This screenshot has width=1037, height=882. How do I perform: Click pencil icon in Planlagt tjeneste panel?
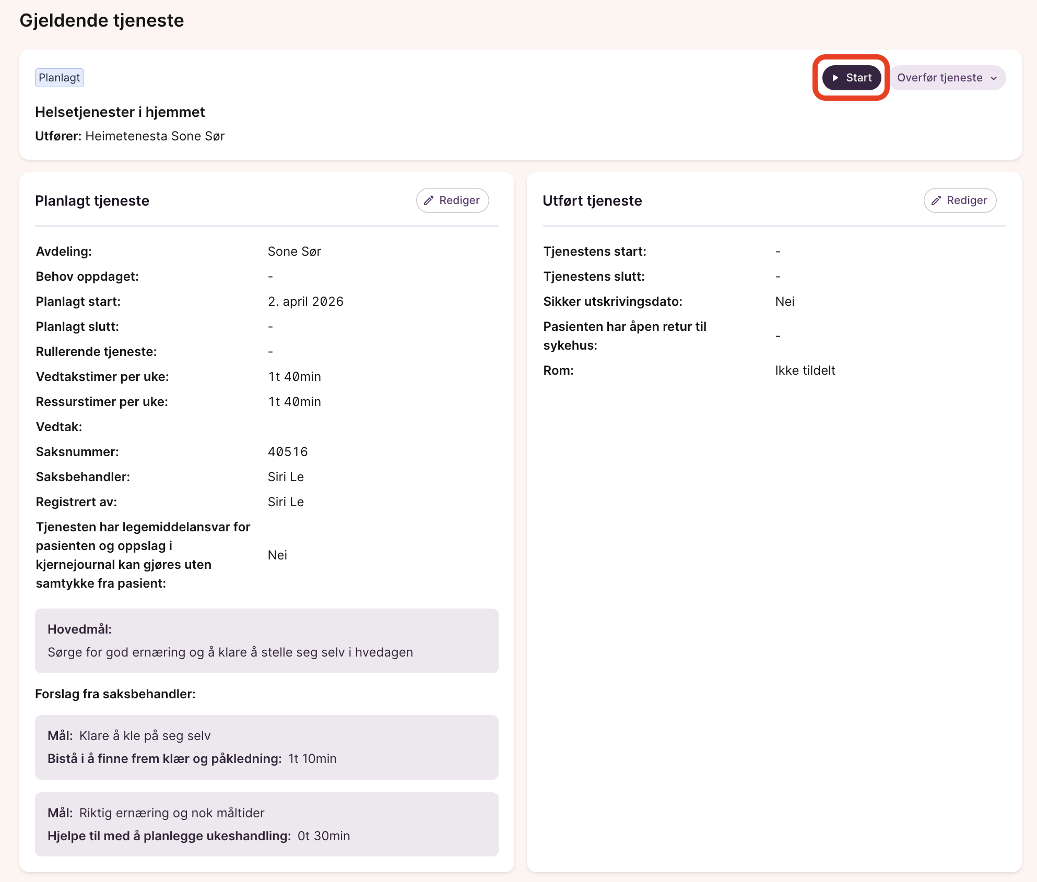point(429,200)
